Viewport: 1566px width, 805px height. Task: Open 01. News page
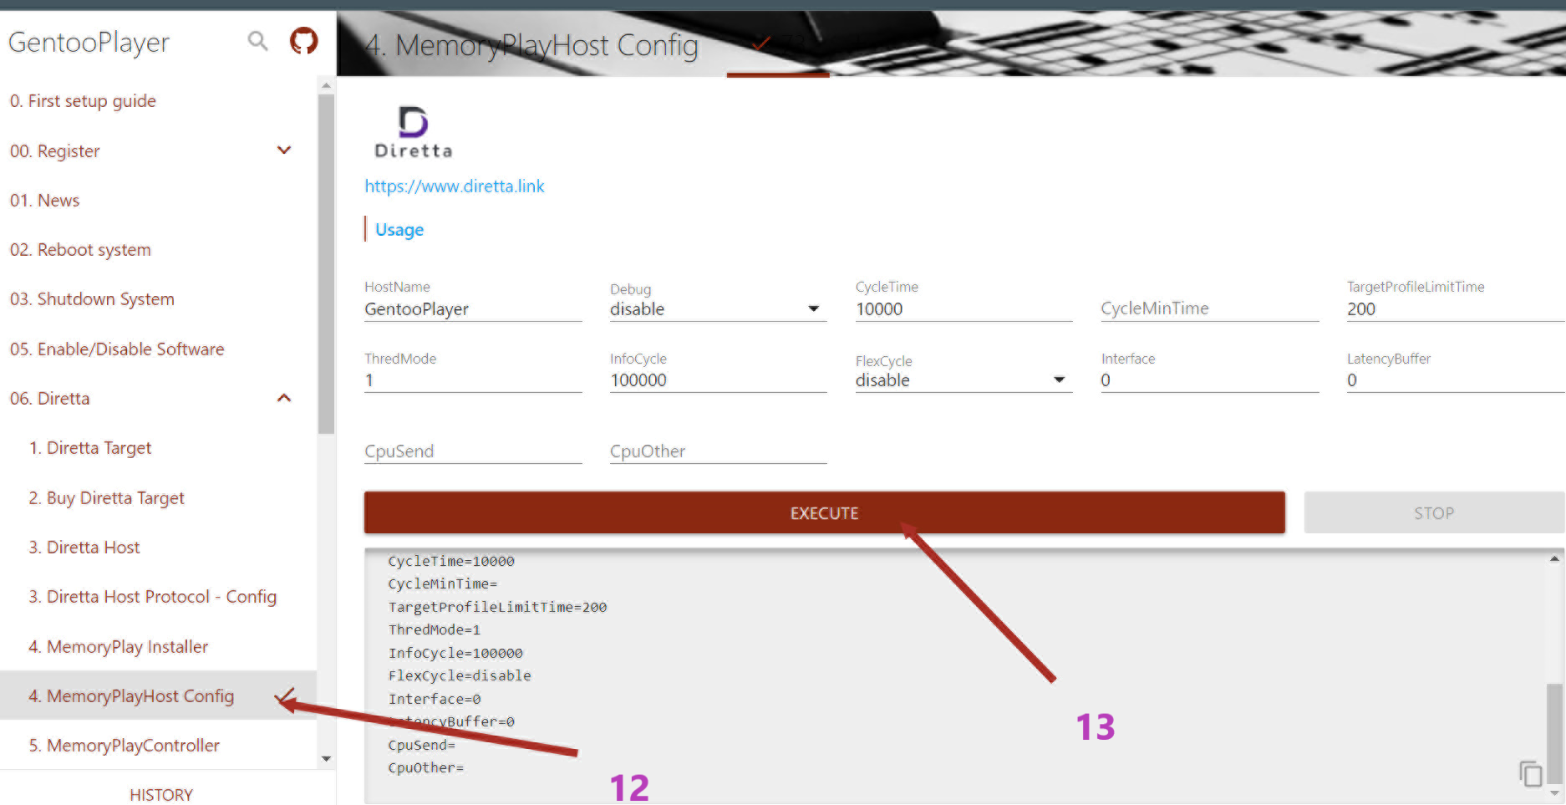(x=45, y=201)
